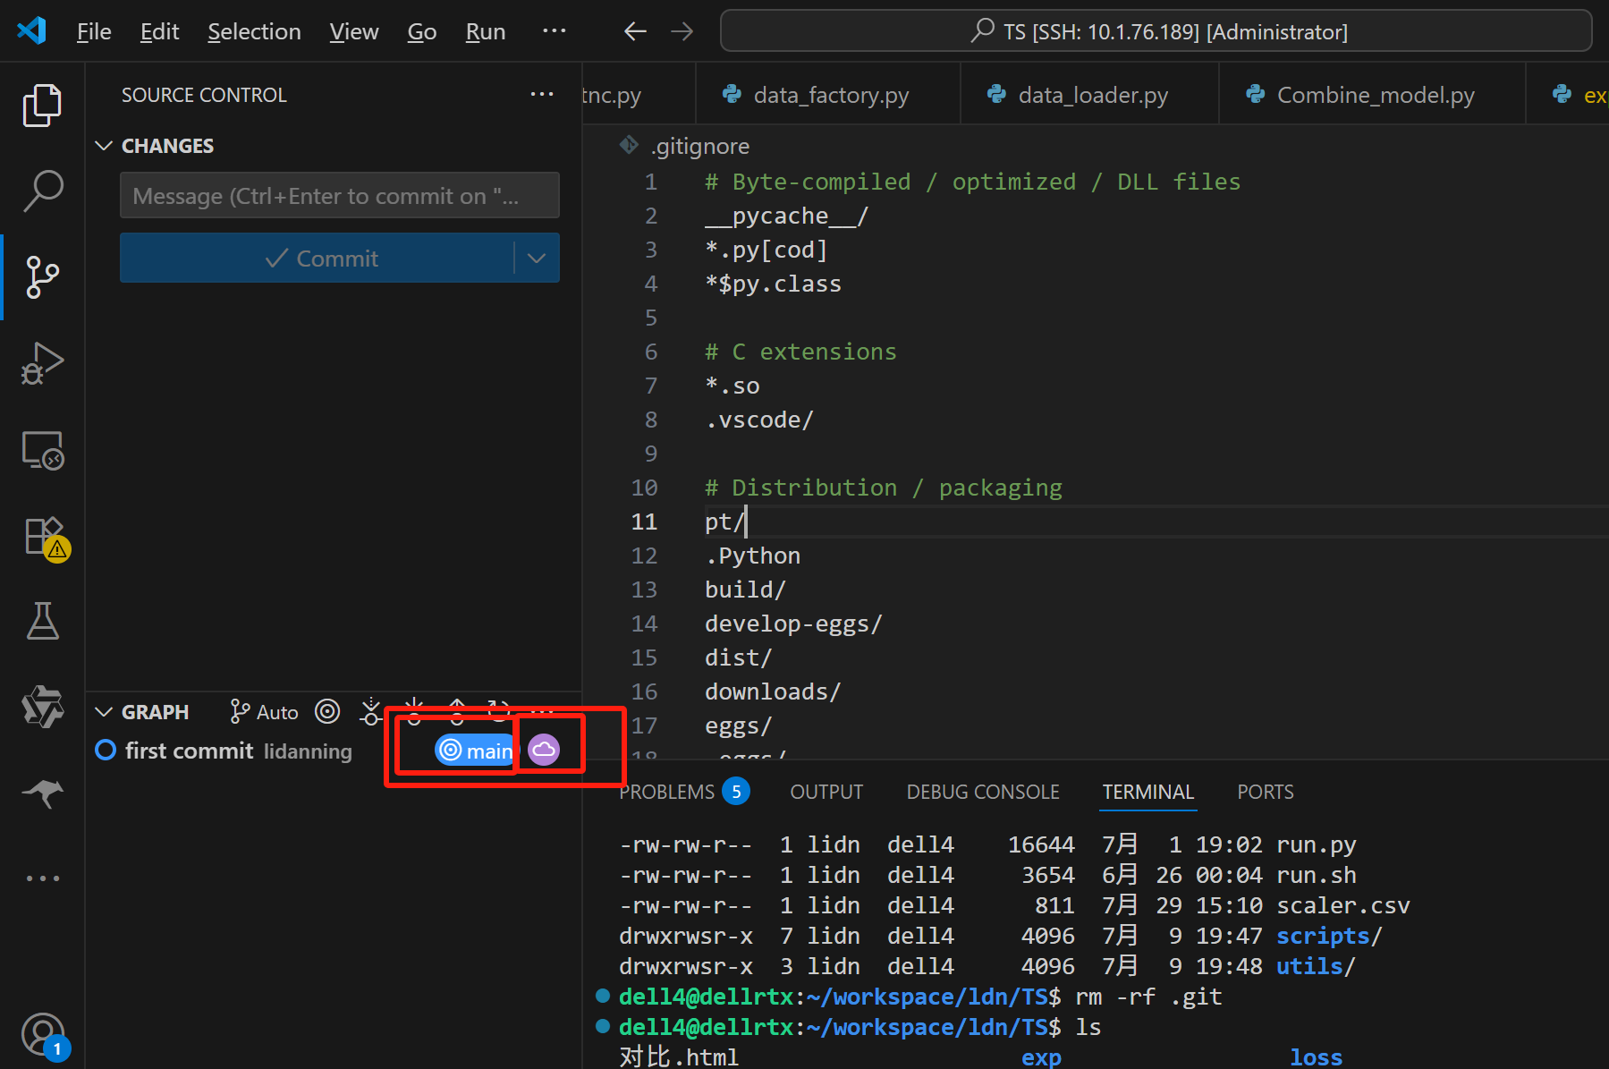This screenshot has height=1069, width=1609.
Task: Click the __pycache__/ line in editor
Action: 786,216
